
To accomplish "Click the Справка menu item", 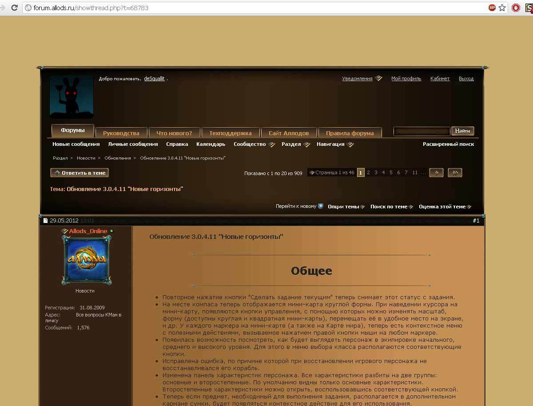I will coord(177,144).
